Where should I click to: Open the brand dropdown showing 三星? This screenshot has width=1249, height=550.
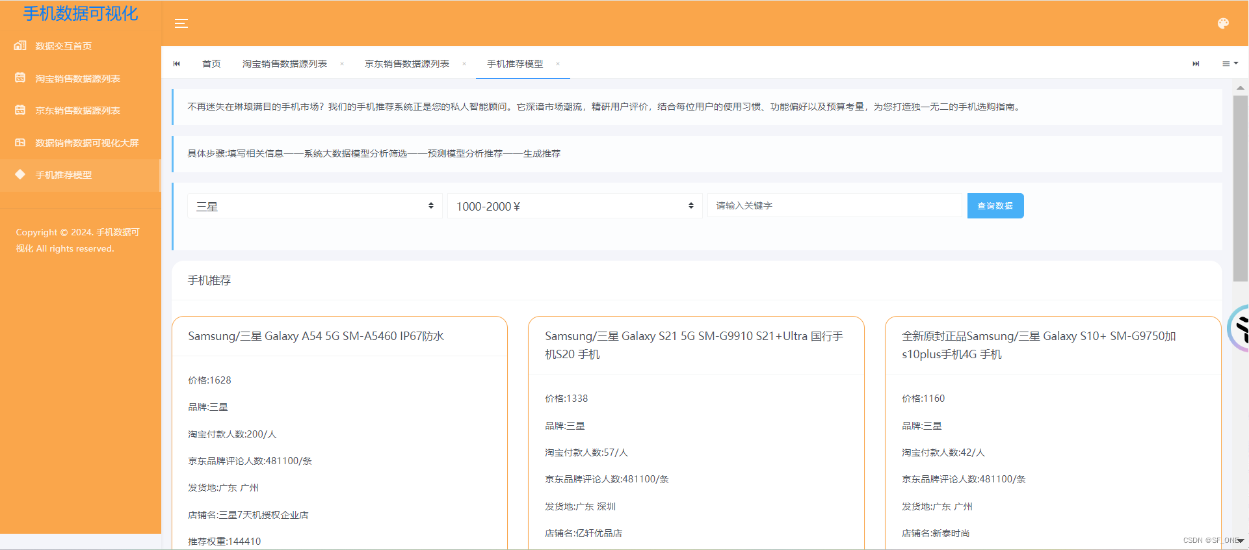coord(315,206)
